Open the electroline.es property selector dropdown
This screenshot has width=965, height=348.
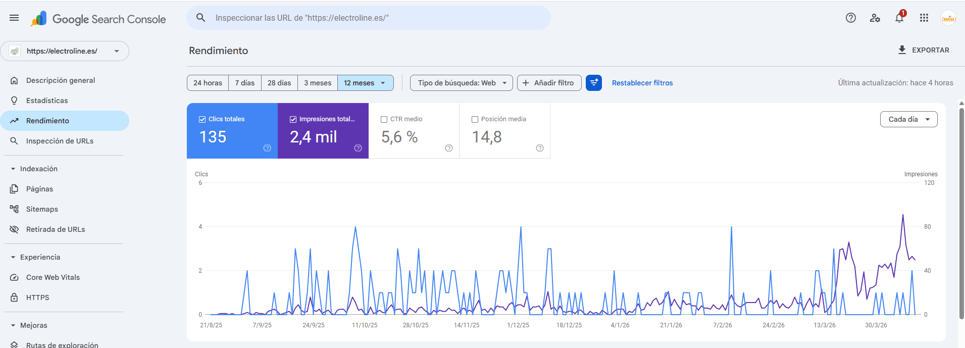coord(65,51)
